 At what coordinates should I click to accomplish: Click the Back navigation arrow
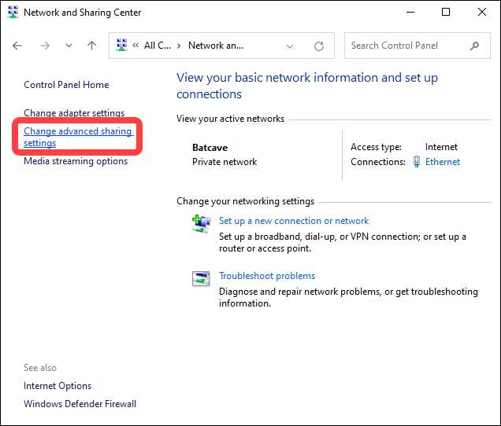tap(17, 46)
